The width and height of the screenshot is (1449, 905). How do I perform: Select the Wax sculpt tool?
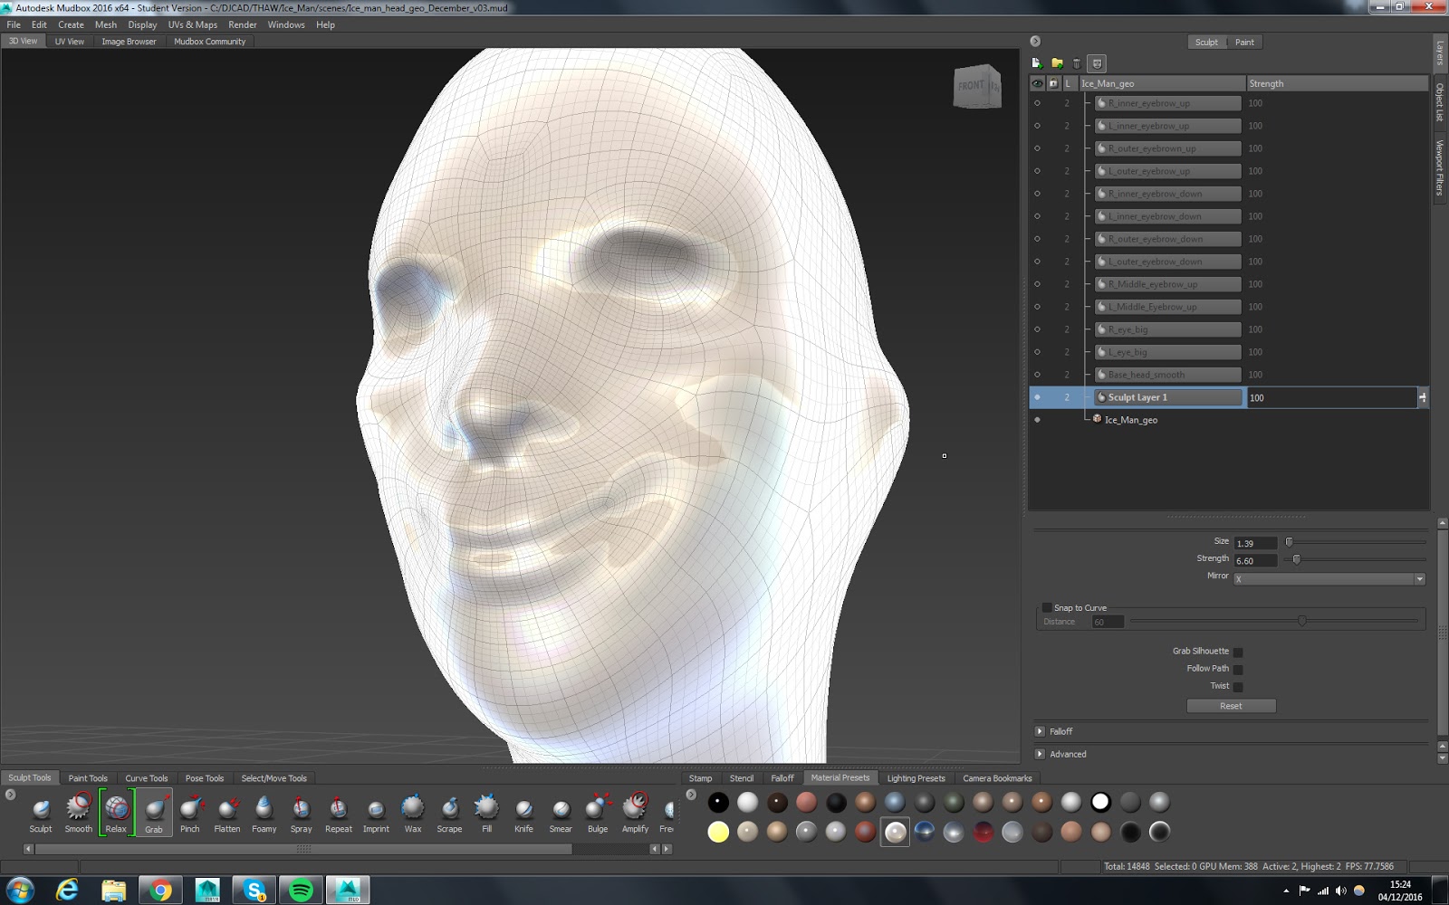pos(413,809)
